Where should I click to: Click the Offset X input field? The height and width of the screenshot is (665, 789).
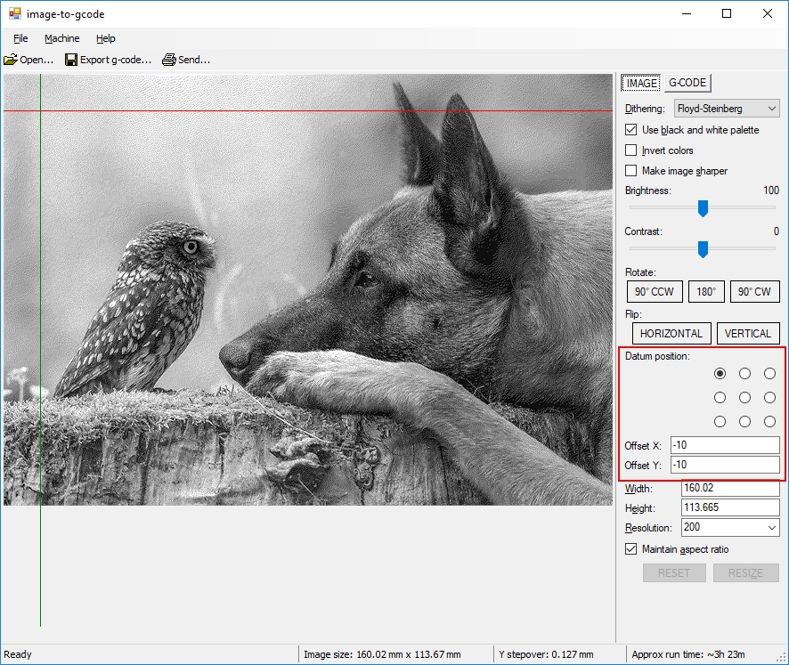[725, 445]
